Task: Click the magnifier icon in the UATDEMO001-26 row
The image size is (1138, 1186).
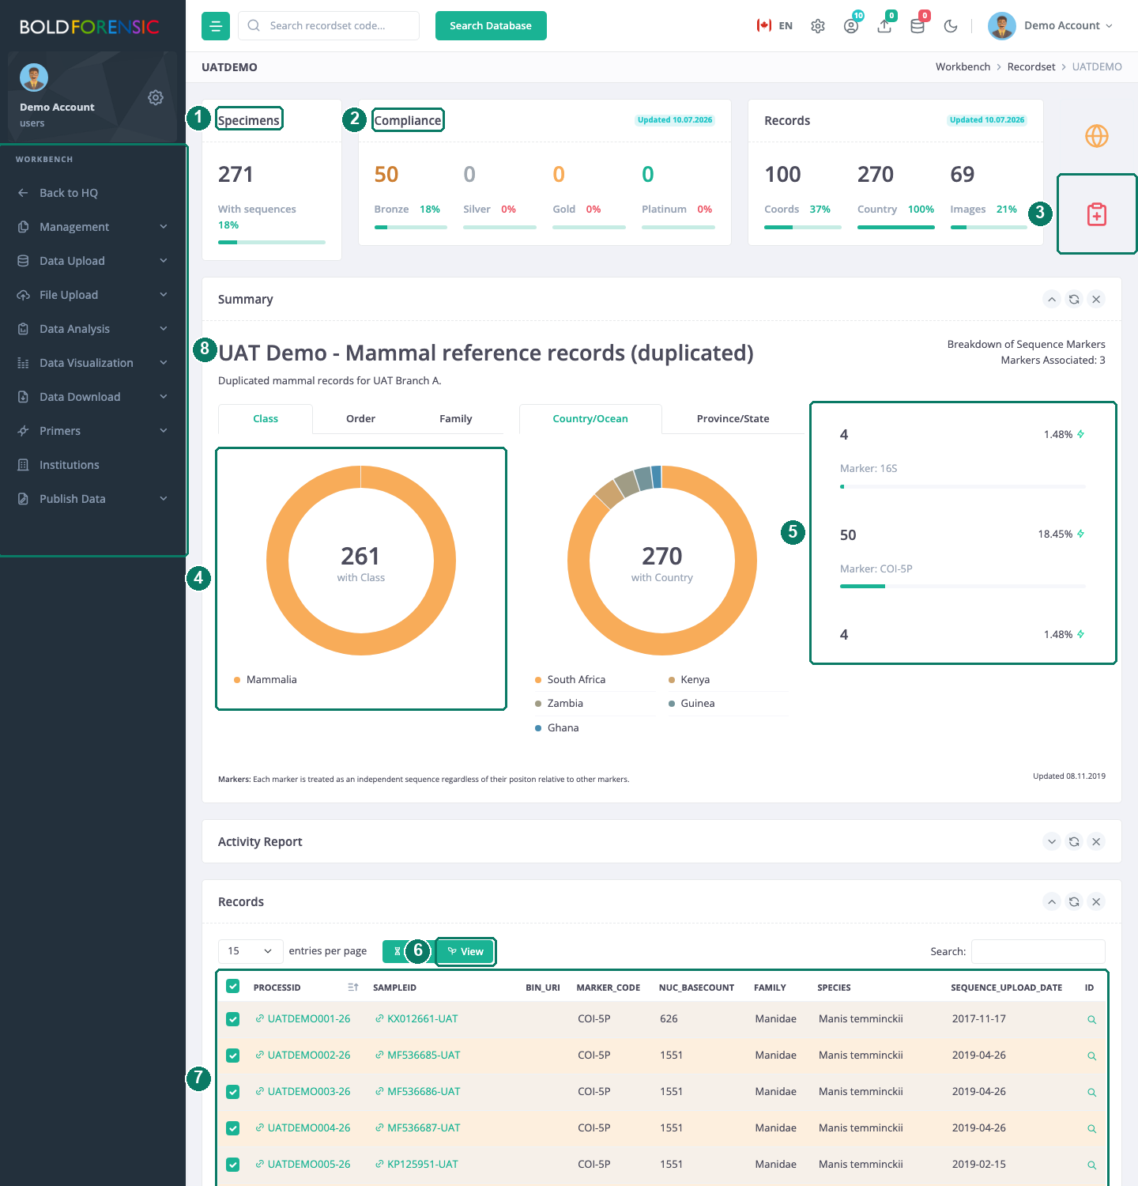Action: coord(1091,1019)
